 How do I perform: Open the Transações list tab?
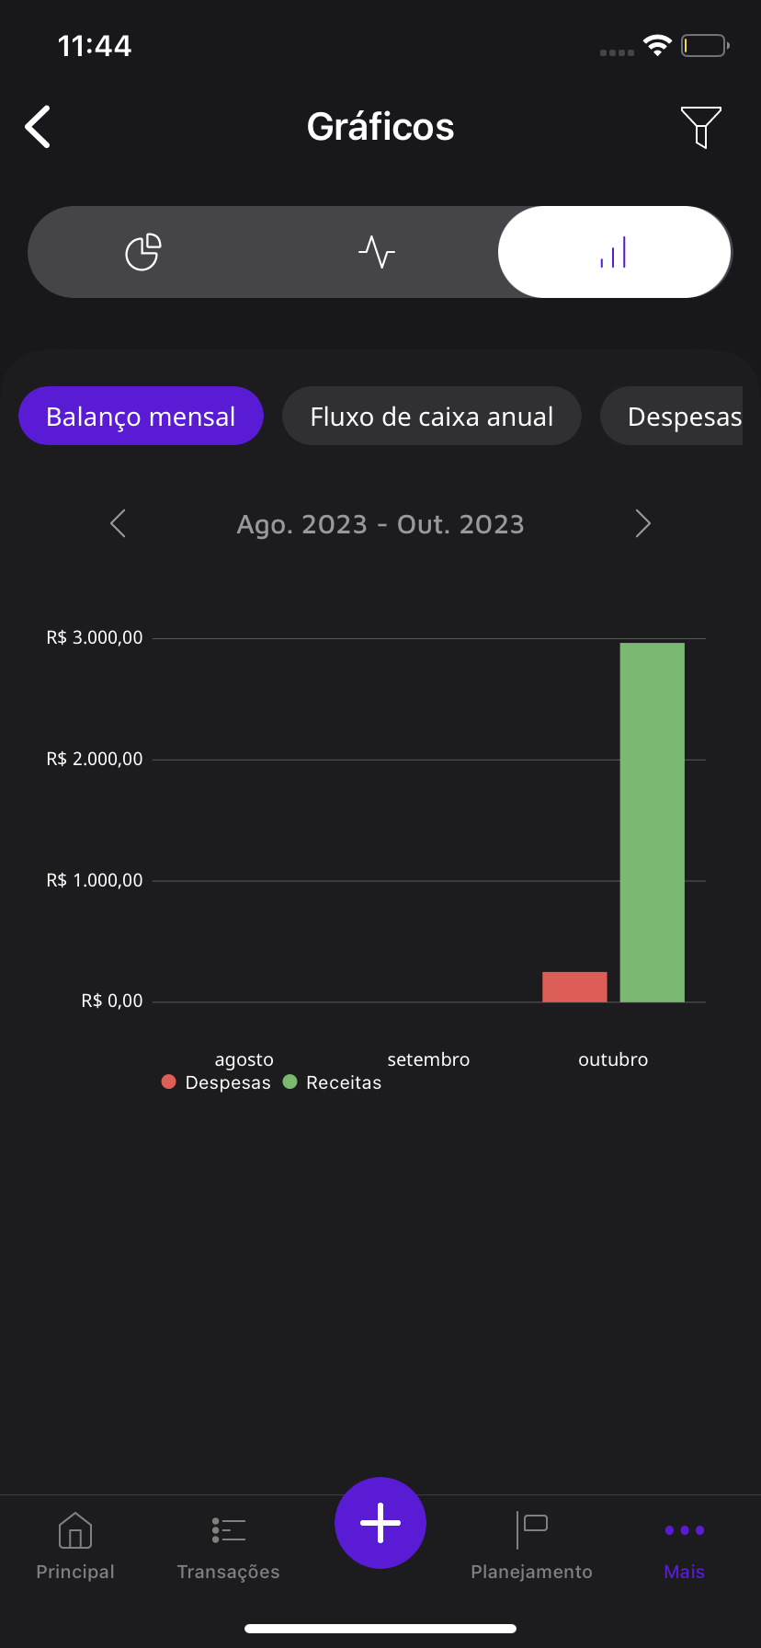228,1546
